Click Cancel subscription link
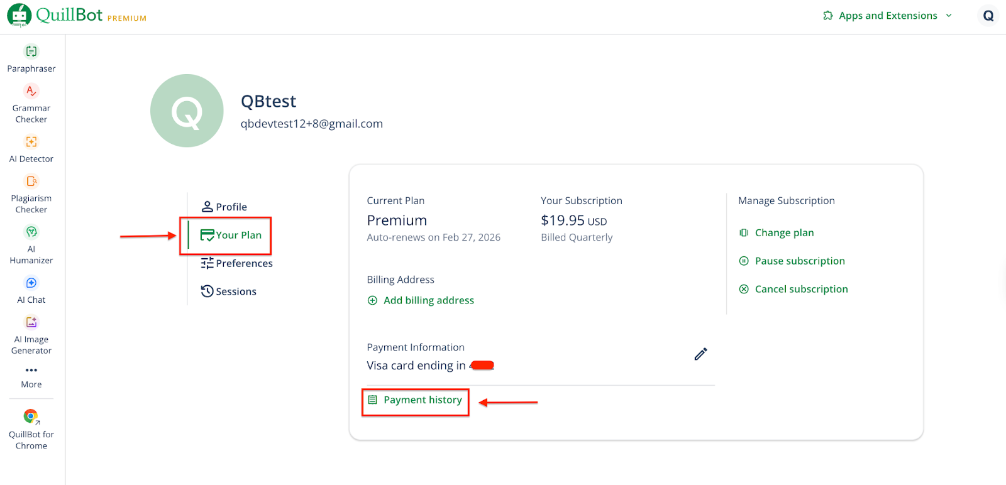The image size is (1006, 485). (800, 290)
